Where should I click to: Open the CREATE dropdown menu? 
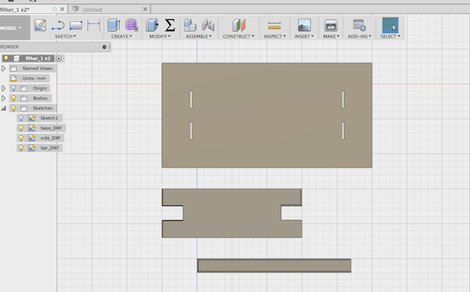[x=121, y=36]
